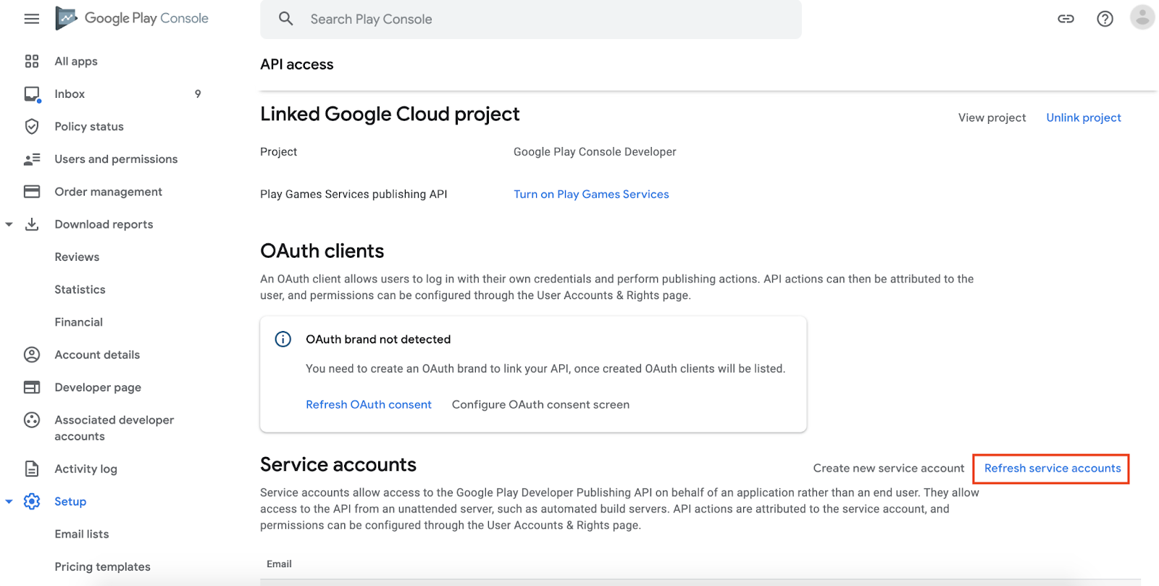Collapse the Setup section arrow
1159x586 pixels.
9,501
